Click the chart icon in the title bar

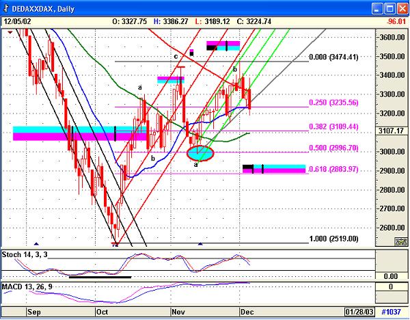coord(6,8)
